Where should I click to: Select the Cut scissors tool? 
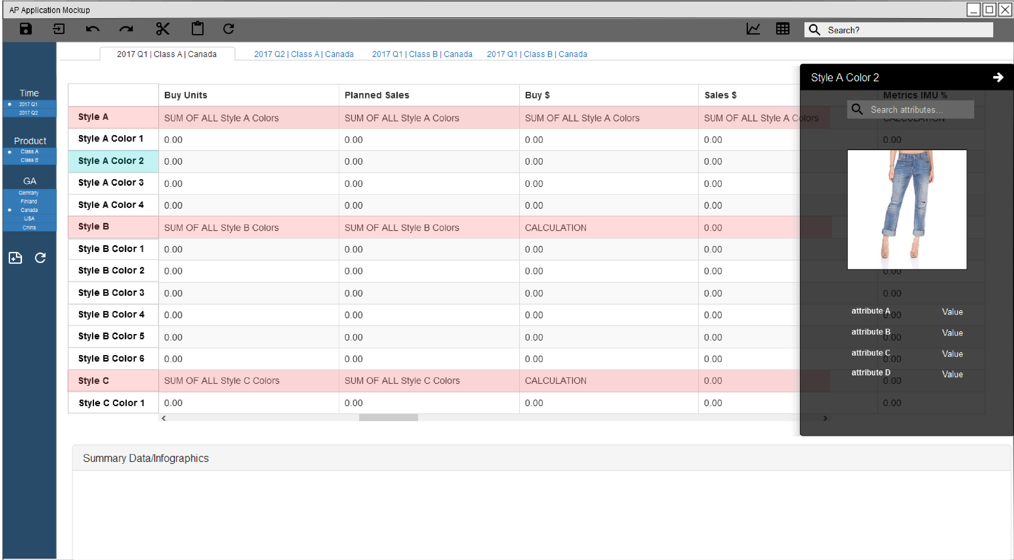tap(163, 29)
